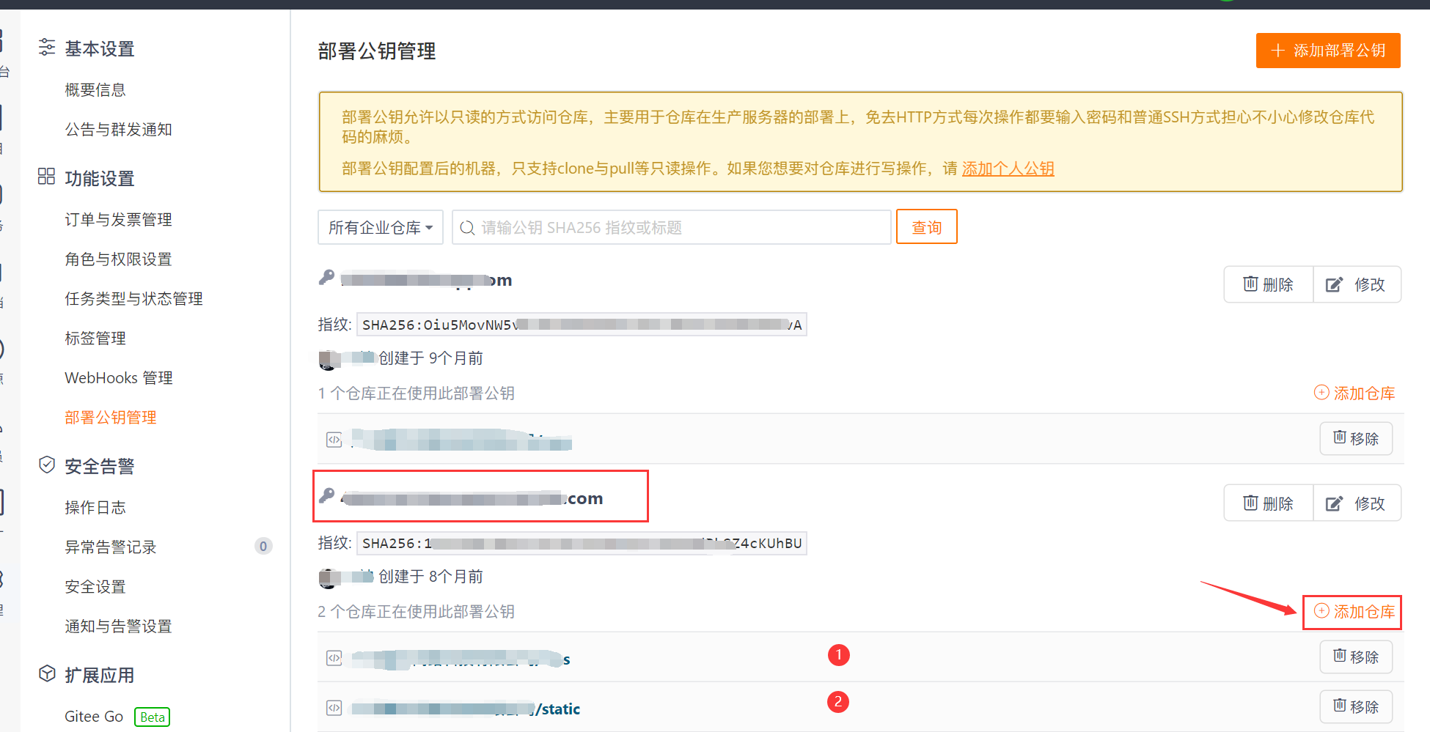This screenshot has width=1430, height=732.
Task: Click the magnifier icon inside the search field
Action: pyautogui.click(x=467, y=227)
